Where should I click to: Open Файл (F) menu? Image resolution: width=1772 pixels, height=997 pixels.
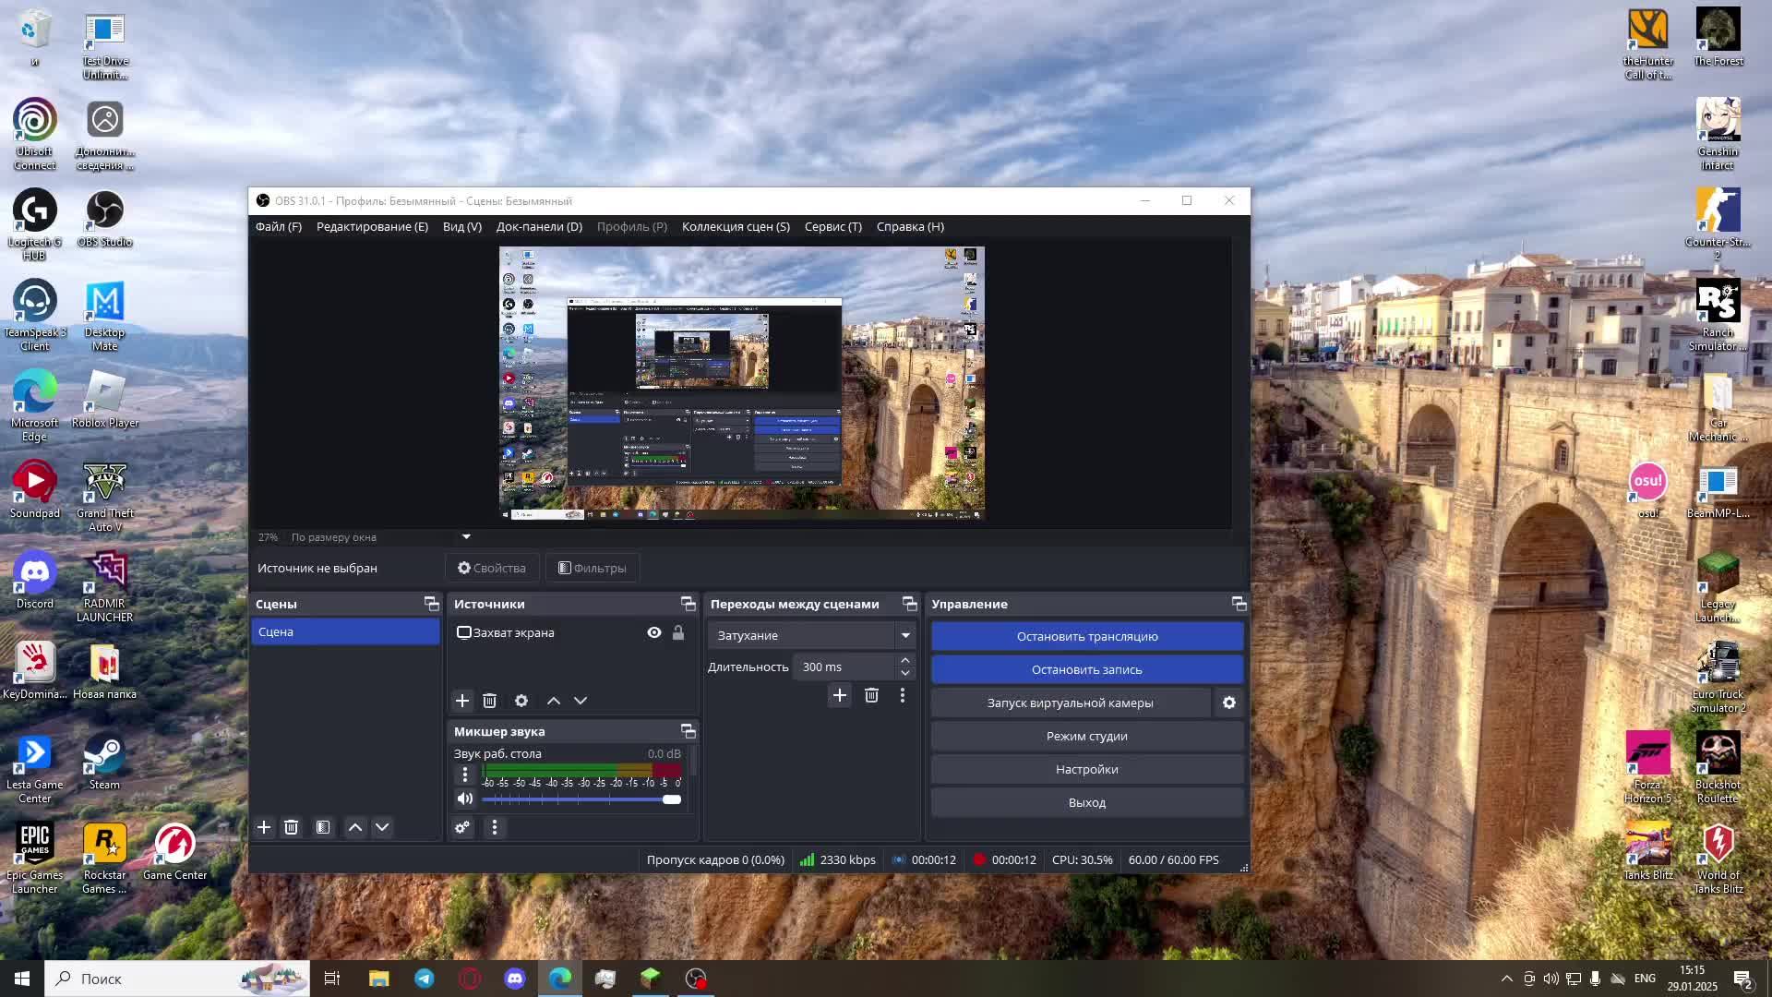pyautogui.click(x=278, y=226)
